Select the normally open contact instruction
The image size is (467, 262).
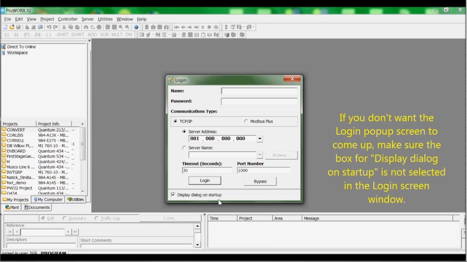(x=7, y=35)
